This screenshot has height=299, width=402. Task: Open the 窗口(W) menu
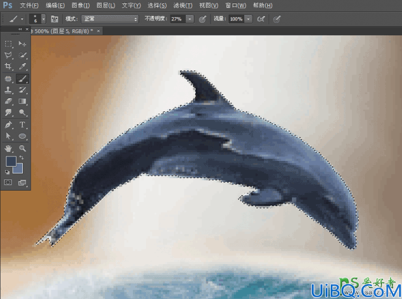pyautogui.click(x=235, y=5)
